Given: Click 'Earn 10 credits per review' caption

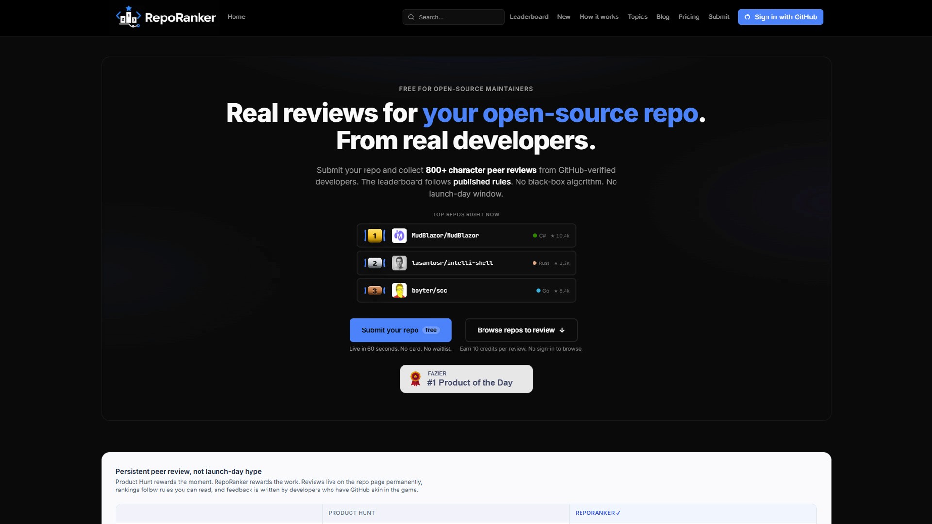Looking at the screenshot, I should [x=521, y=349].
